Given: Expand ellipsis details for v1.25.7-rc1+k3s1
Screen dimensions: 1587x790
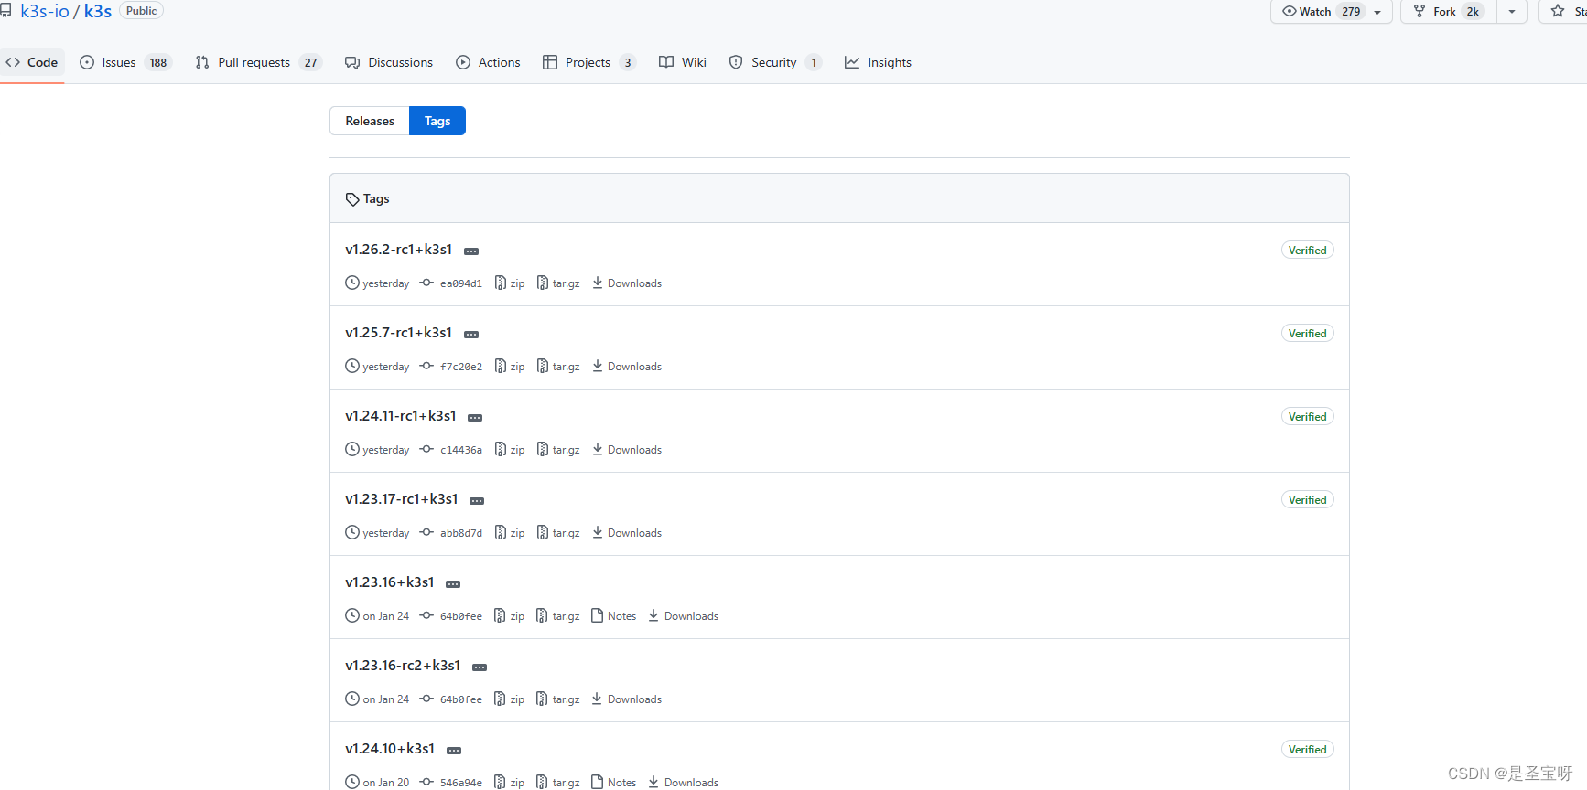Looking at the screenshot, I should pos(471,335).
